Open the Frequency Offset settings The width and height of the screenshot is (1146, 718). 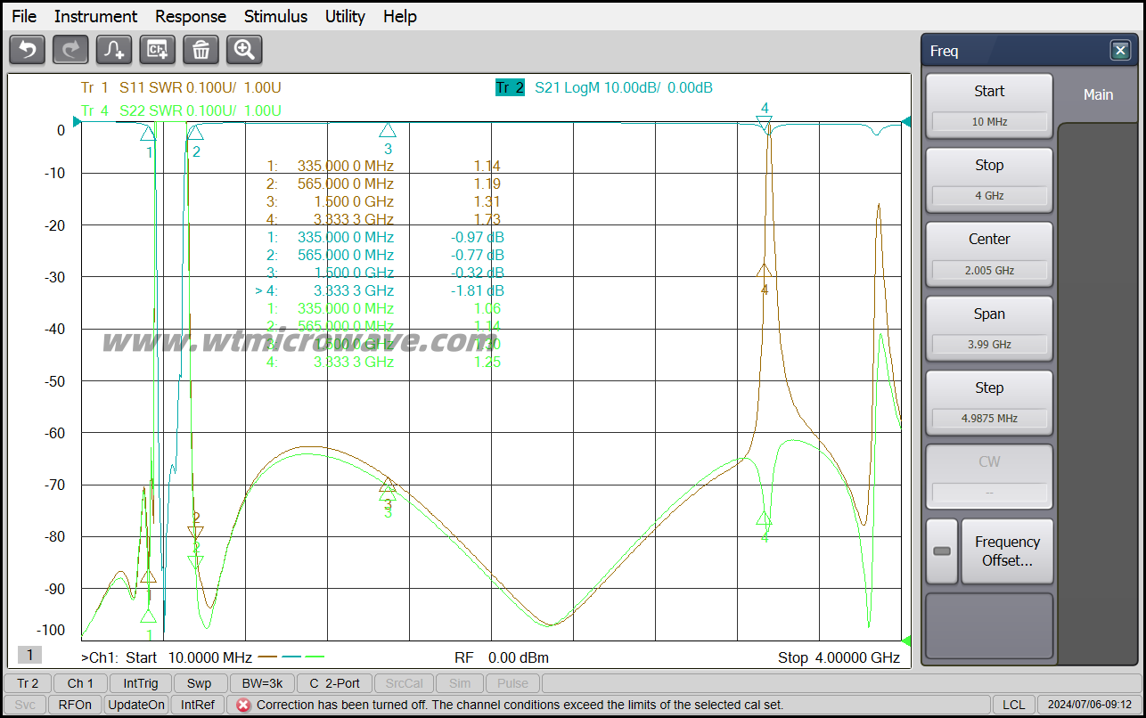click(x=1007, y=551)
